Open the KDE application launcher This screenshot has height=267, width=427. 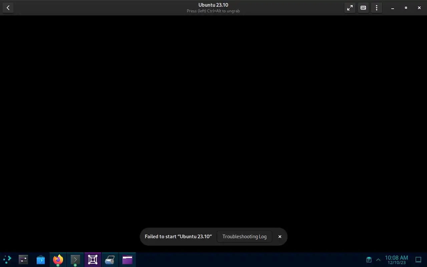pyautogui.click(x=7, y=260)
